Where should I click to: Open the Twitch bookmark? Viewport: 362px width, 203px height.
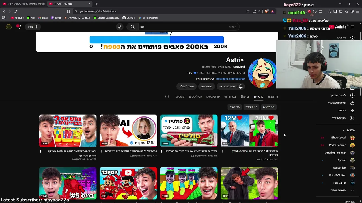56,18
